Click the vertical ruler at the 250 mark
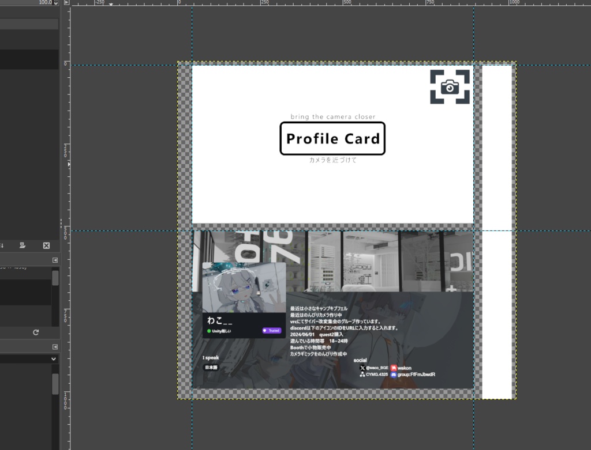Viewport: 591px width, 450px height. [66, 150]
